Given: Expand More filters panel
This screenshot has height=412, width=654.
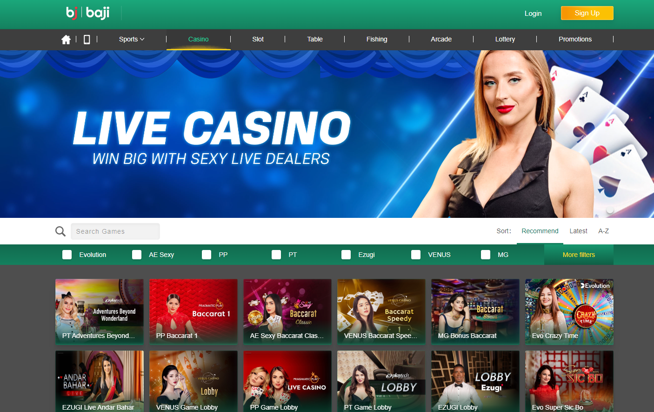Looking at the screenshot, I should pos(579,255).
